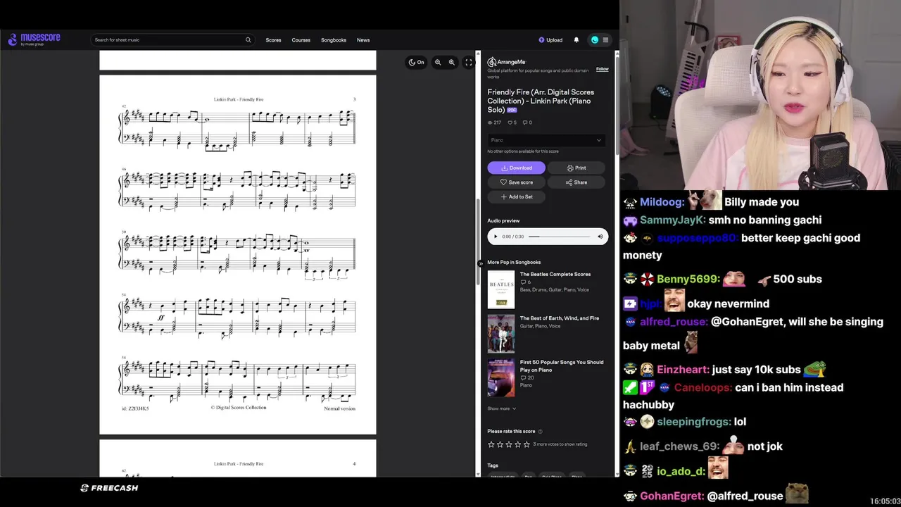This screenshot has width=901, height=507.
Task: Click Einzheart username in chat
Action: coord(683,370)
